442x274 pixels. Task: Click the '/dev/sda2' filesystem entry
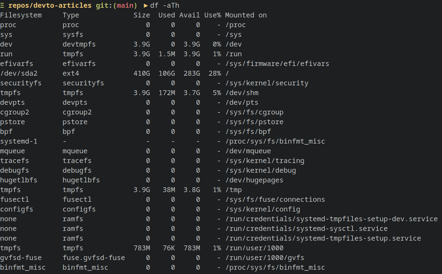(19, 73)
